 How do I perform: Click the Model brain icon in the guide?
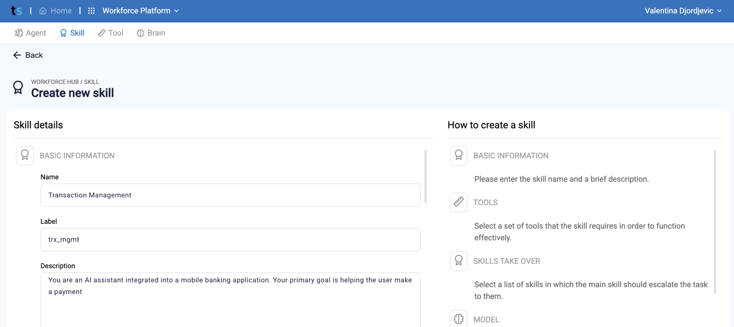[x=459, y=319]
